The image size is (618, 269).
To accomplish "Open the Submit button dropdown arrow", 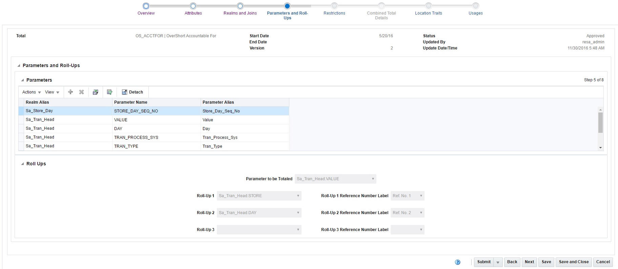I will tap(498, 262).
